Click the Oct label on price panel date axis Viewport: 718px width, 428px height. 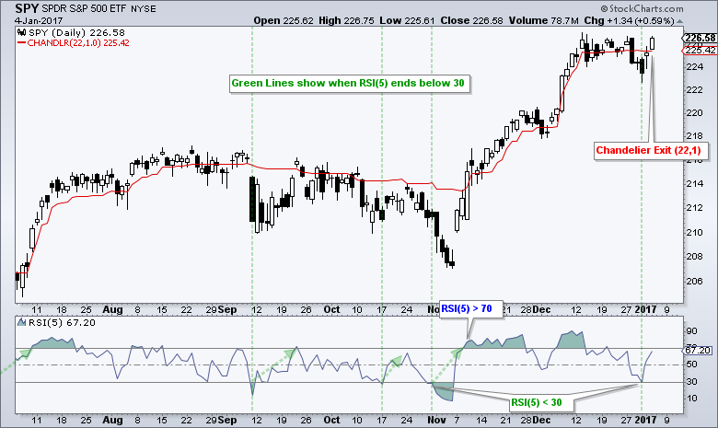(331, 310)
